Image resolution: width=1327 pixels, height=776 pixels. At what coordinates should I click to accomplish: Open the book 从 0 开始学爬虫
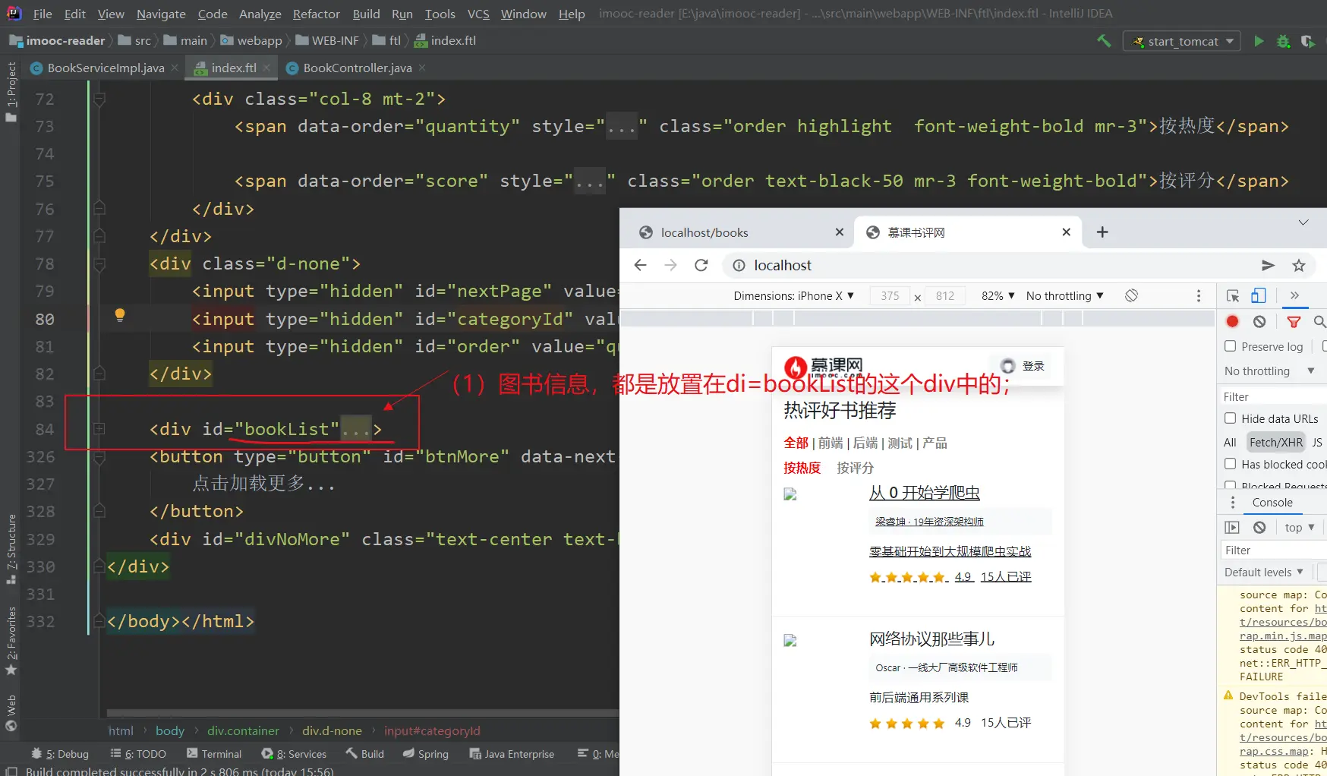tap(924, 493)
